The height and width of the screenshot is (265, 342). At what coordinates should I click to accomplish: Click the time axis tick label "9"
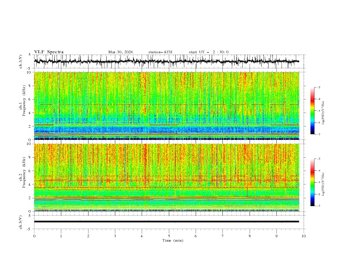[x=276, y=236]
